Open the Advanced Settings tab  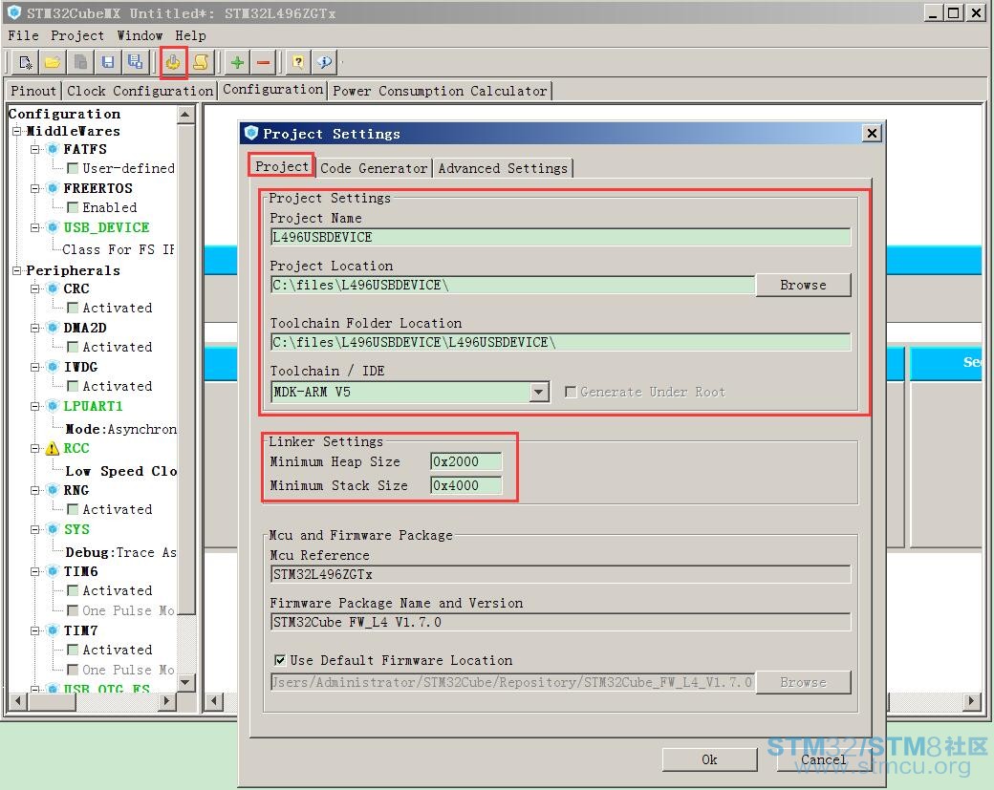pyautogui.click(x=503, y=168)
